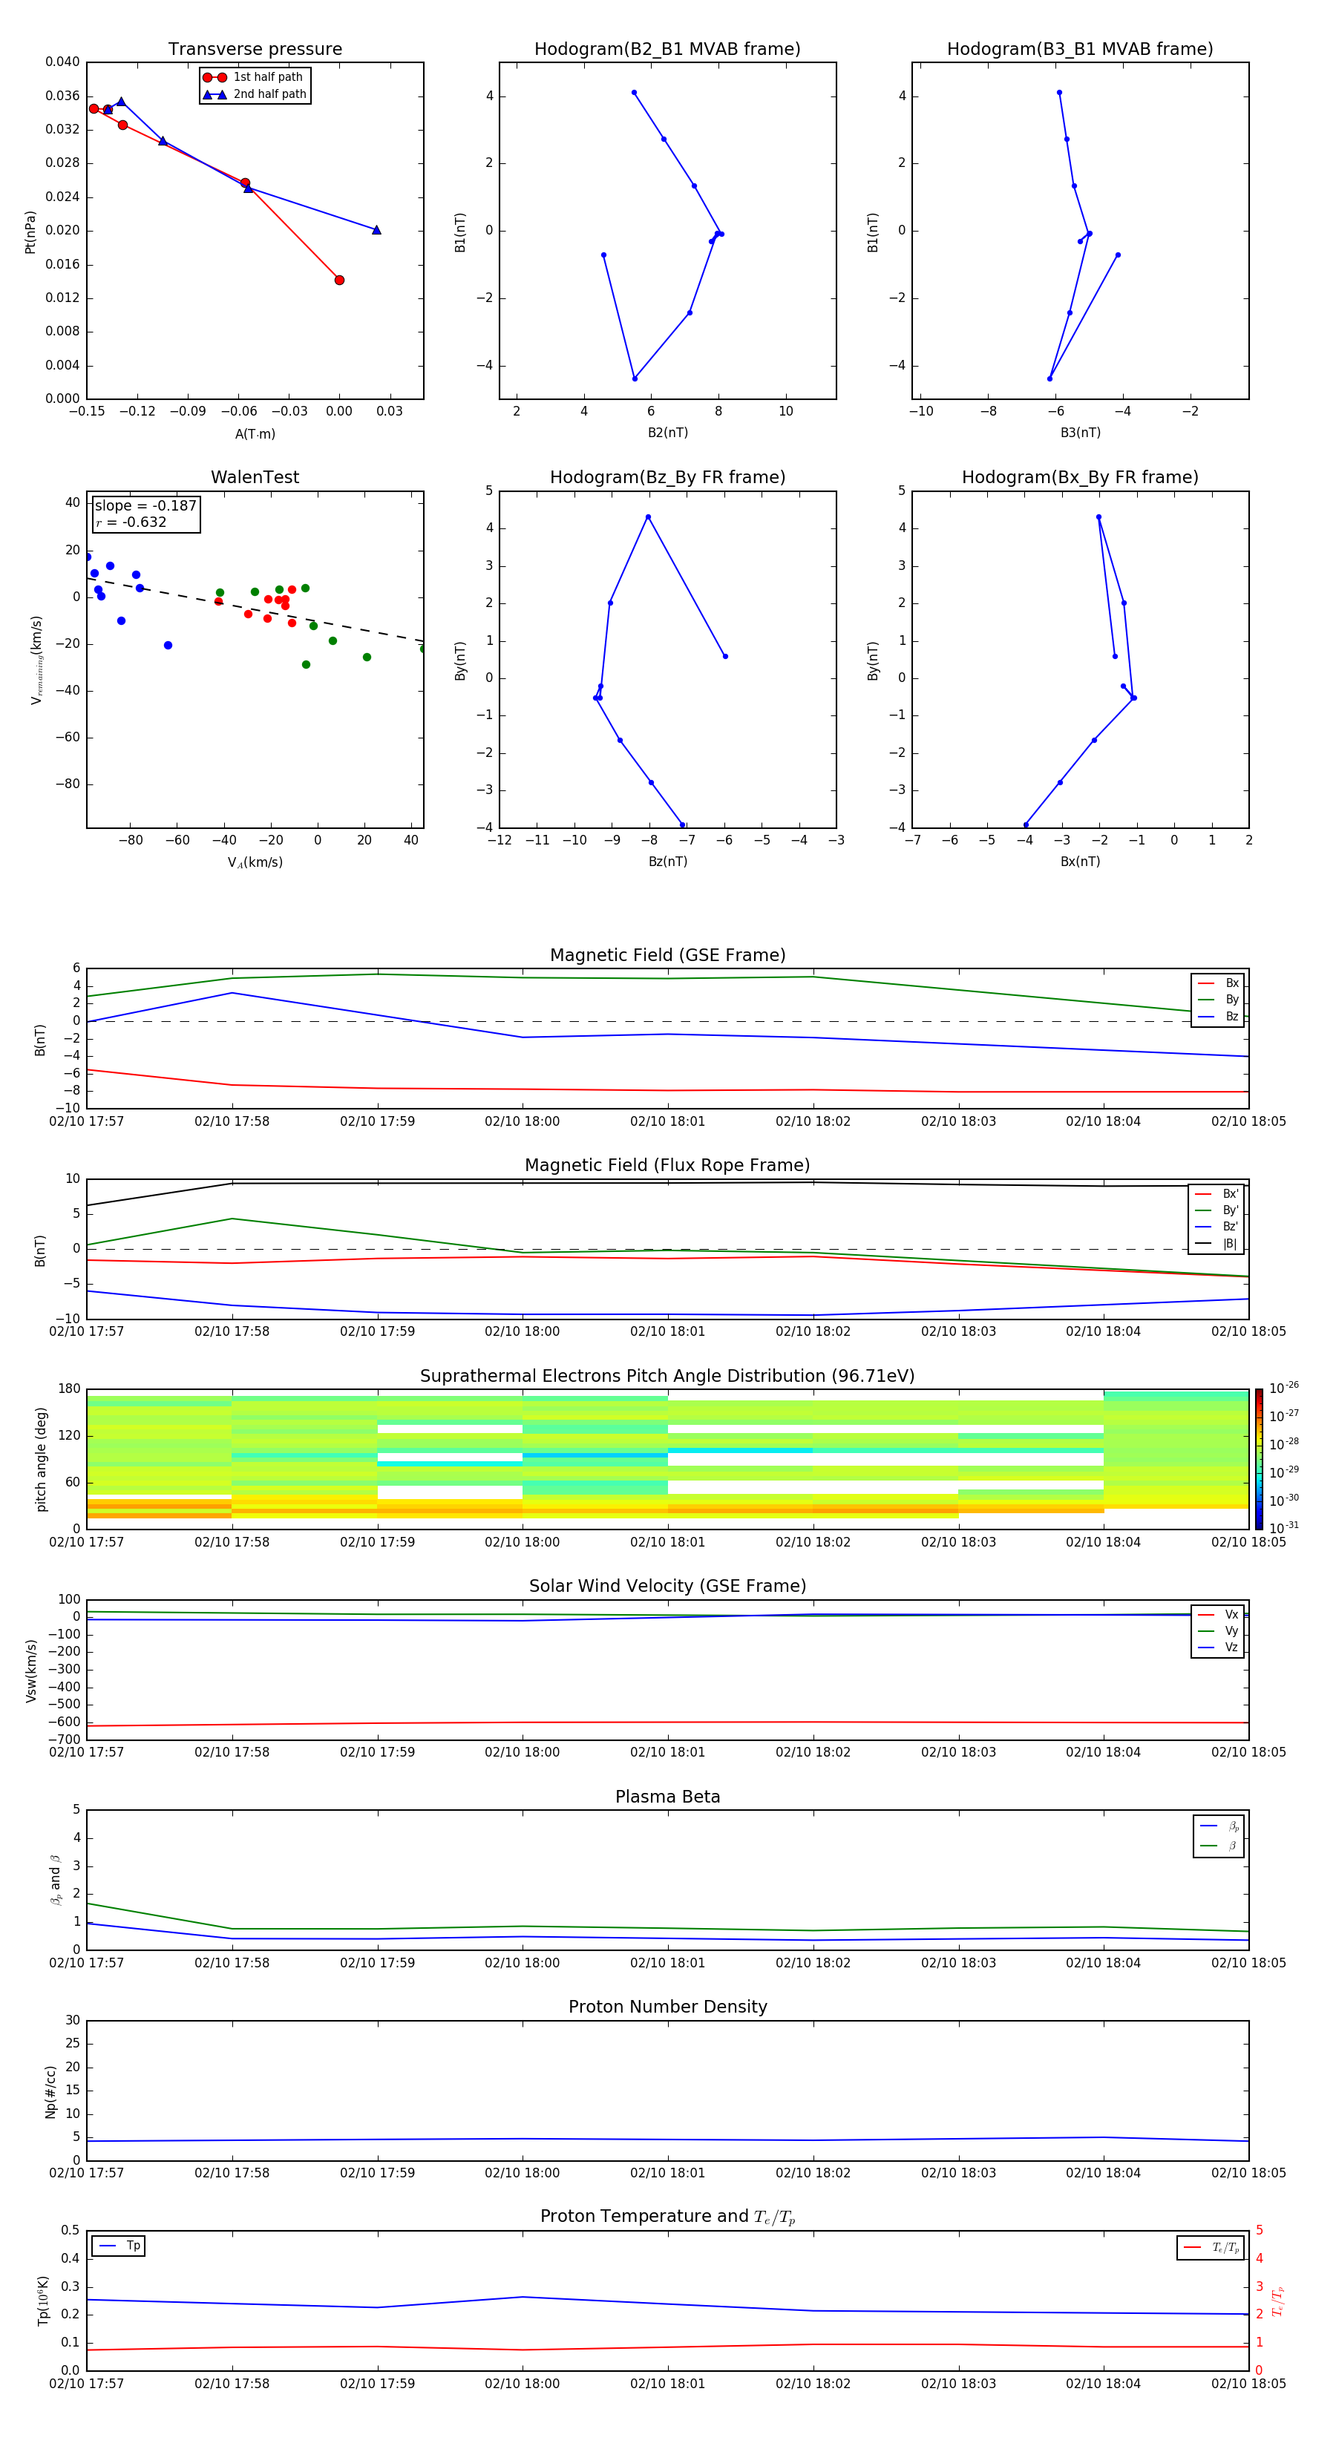Click the "WalenTest" plot title

click(x=255, y=477)
